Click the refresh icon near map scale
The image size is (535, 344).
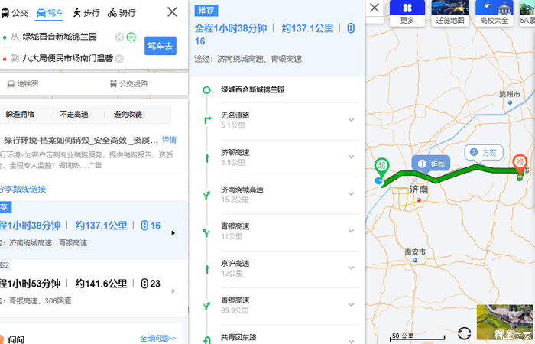click(x=465, y=333)
